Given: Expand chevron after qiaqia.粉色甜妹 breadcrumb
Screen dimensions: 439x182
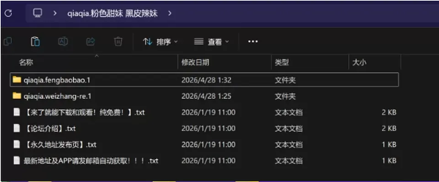Looking at the screenshot, I should click(x=170, y=13).
